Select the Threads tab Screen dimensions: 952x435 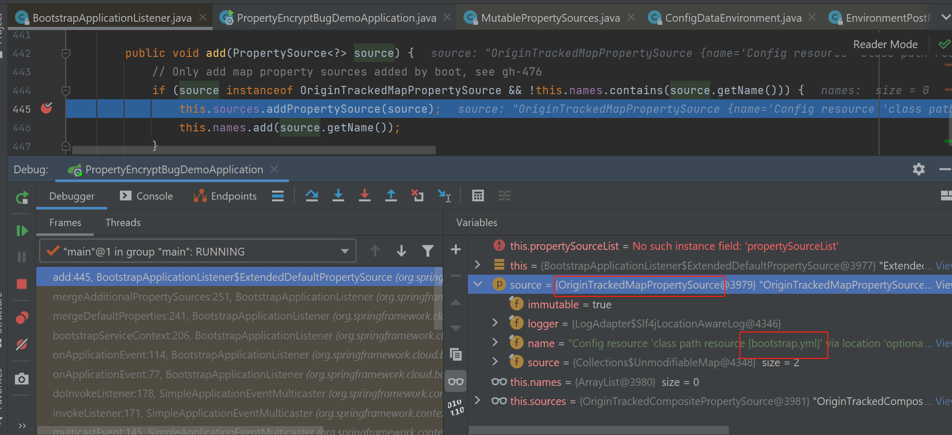click(x=123, y=222)
